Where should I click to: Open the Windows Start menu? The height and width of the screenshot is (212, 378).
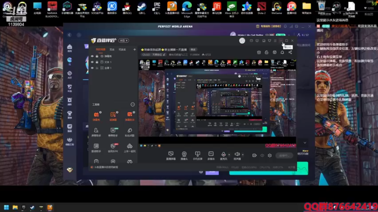click(7, 207)
